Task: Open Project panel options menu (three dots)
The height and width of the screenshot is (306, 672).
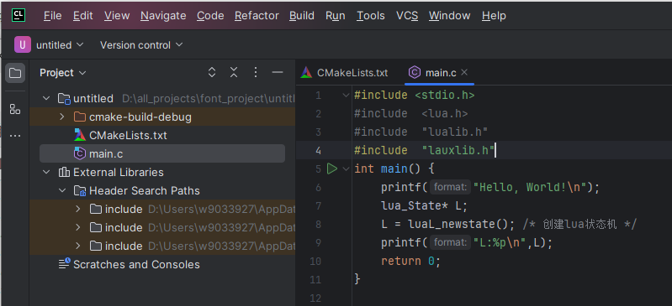Action: [256, 73]
